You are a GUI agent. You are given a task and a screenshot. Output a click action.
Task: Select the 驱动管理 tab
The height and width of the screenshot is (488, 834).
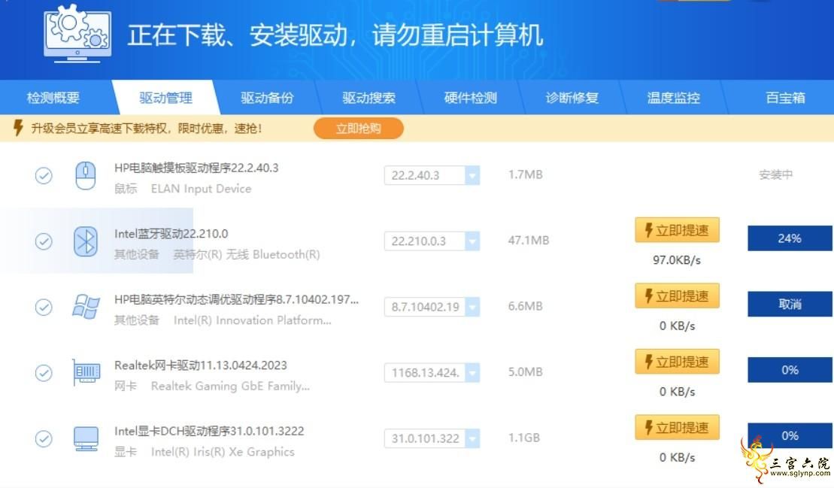[x=166, y=98]
